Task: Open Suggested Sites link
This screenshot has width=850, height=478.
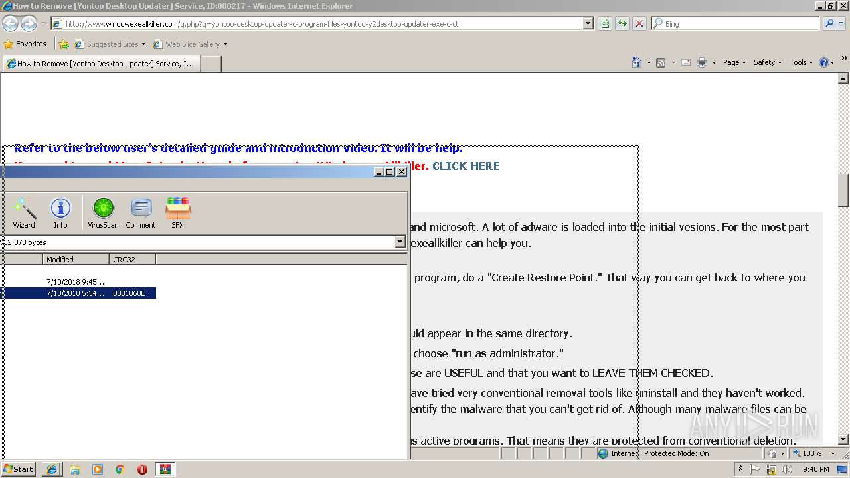Action: [x=110, y=44]
